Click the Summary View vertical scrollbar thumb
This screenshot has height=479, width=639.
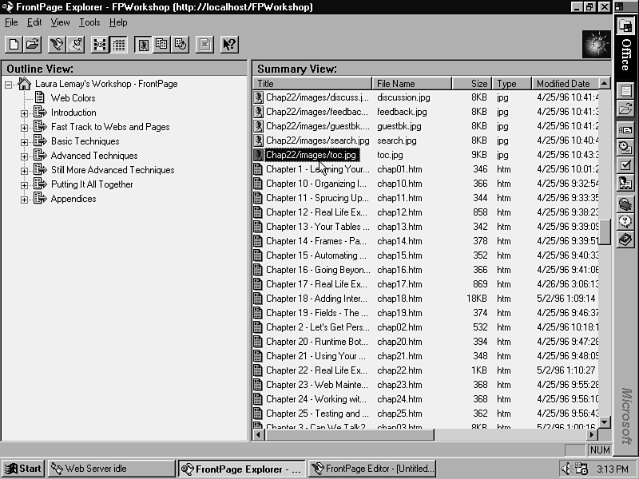coord(605,232)
